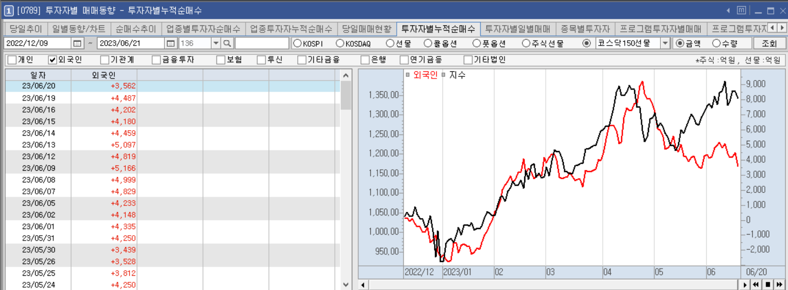Select the 풋옵션 radio button
The height and width of the screenshot is (290, 788).
click(x=477, y=43)
